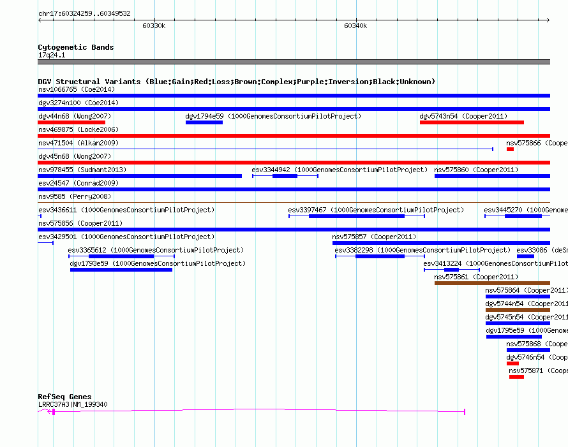568x447 pixels.
Task: Select the nsv469875 (Locke2006) label
Action: click(78, 129)
